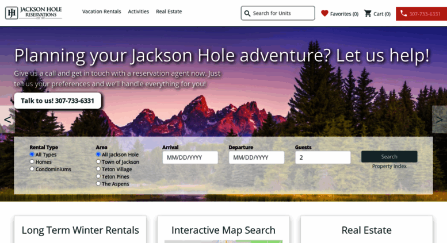Open Interactive Map Search card
The width and height of the screenshot is (447, 243).
pyautogui.click(x=223, y=230)
